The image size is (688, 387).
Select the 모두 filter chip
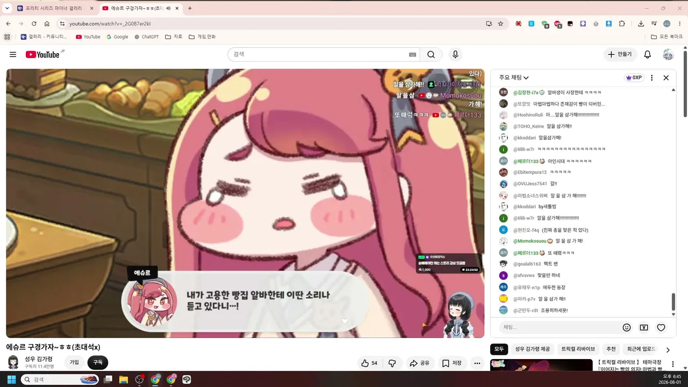(499, 349)
